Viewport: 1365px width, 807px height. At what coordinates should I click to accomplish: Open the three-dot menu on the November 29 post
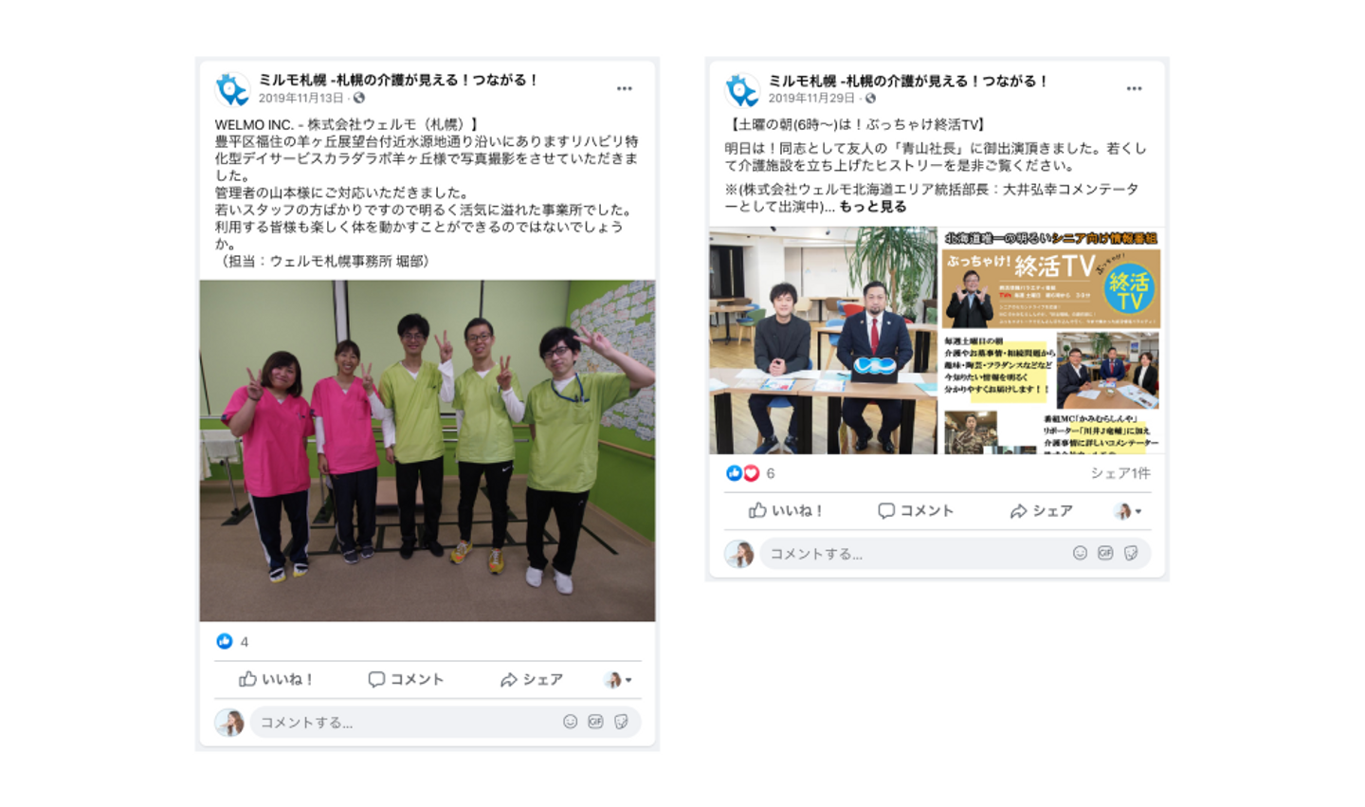pyautogui.click(x=1134, y=88)
